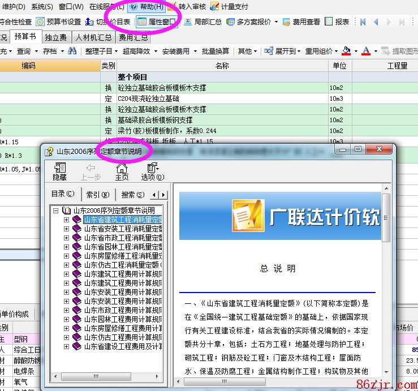Click the 计量支付 toolbar icon
Viewport: 418px width, 391px height.
(214, 7)
